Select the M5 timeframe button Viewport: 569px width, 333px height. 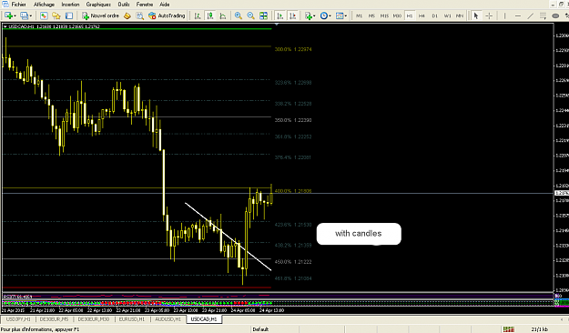pyautogui.click(x=371, y=15)
